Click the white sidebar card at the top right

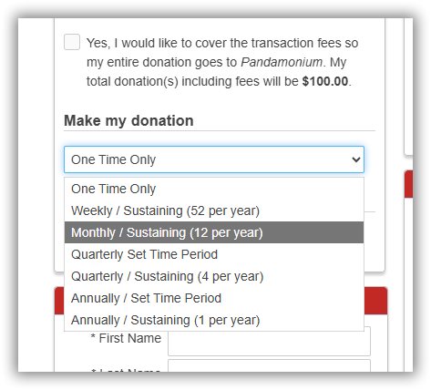click(409, 87)
